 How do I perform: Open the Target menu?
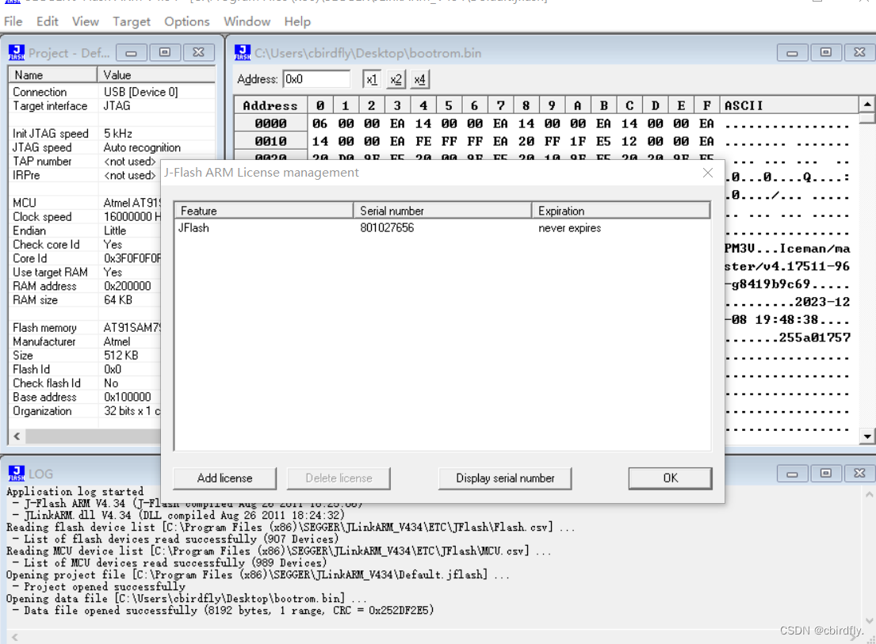[131, 21]
